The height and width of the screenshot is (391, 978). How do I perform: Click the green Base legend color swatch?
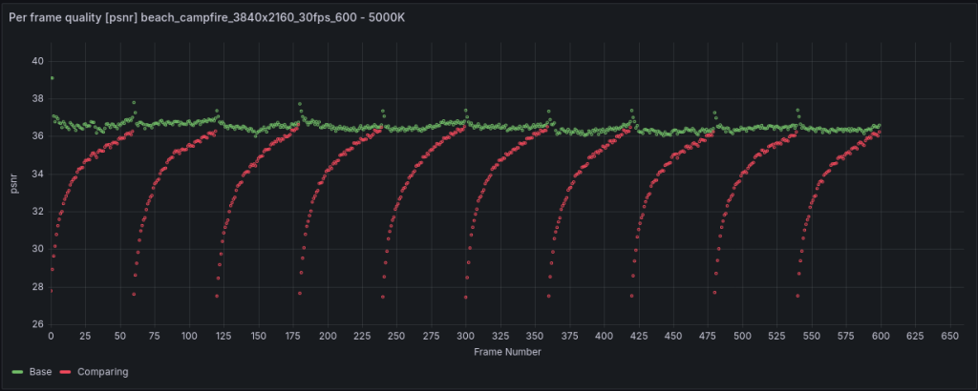pos(17,372)
